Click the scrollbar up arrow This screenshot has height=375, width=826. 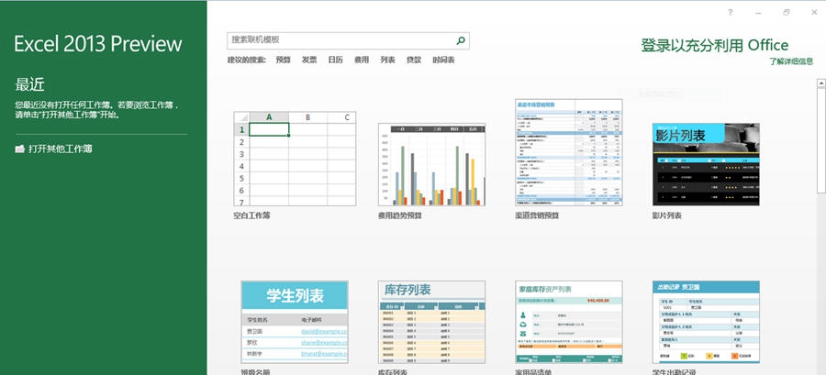820,83
